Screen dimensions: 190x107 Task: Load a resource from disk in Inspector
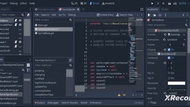coord(154,15)
